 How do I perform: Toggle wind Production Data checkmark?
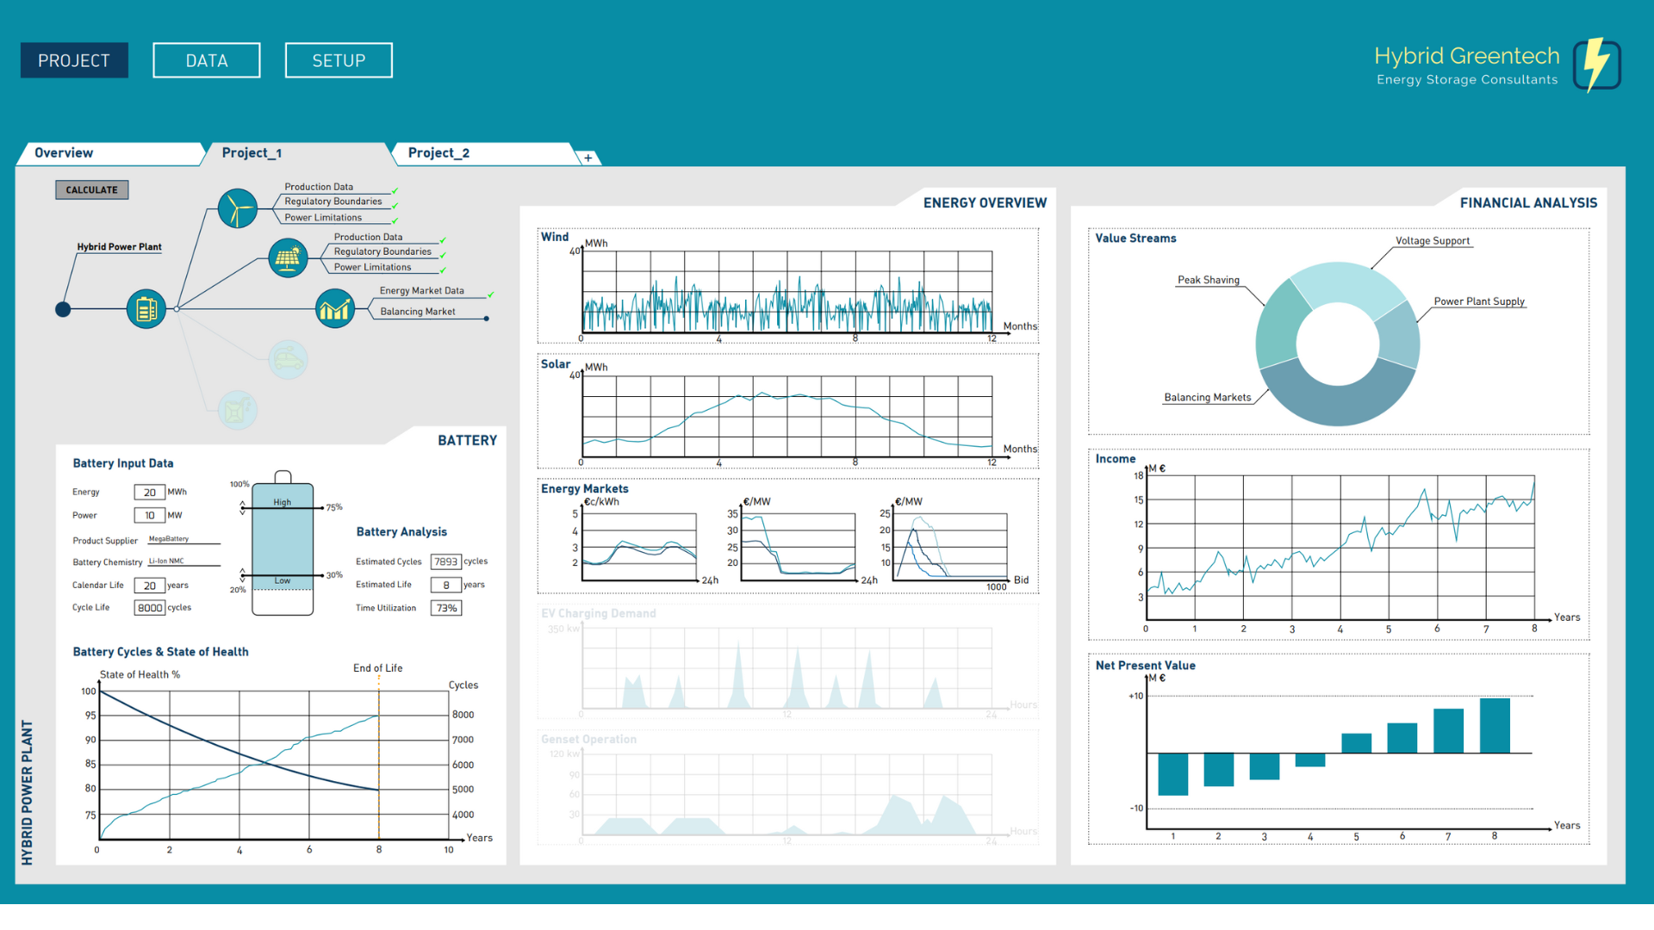pos(395,190)
